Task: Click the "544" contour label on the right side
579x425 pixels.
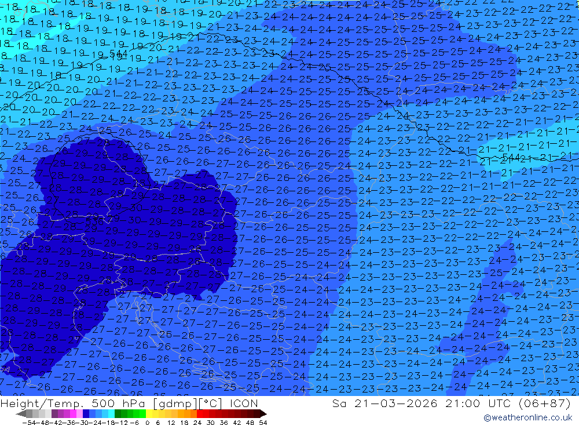Action: (510, 158)
